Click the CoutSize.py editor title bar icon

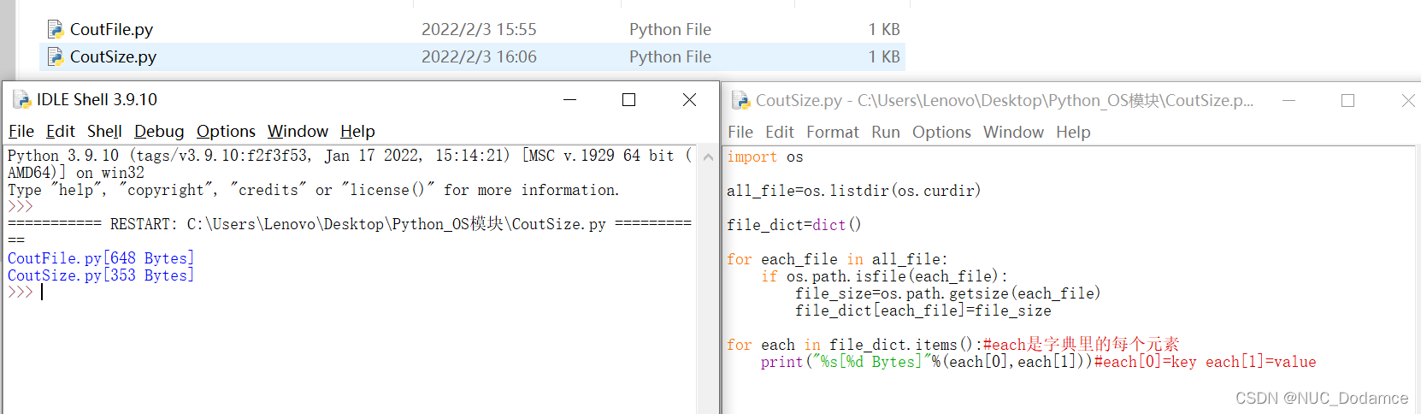(x=740, y=100)
